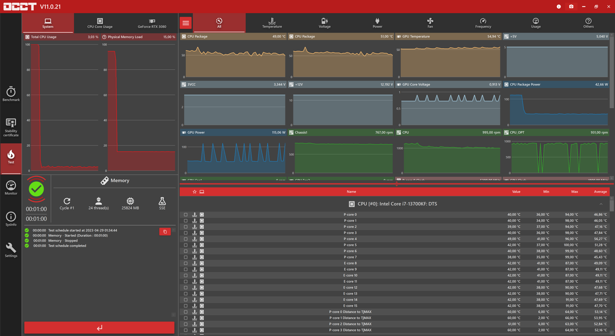
Task: Click the "Test schedule completed" log entry
Action: [x=67, y=246]
